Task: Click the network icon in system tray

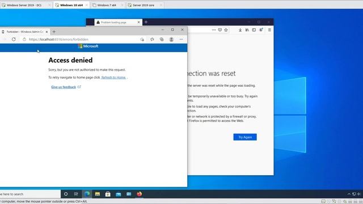Action: 354,194
